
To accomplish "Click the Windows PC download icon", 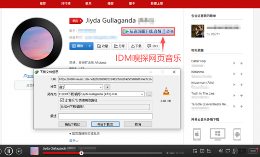I will pos(218,134).
